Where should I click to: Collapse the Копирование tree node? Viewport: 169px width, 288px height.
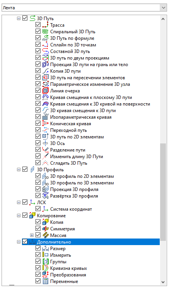tap(19, 216)
